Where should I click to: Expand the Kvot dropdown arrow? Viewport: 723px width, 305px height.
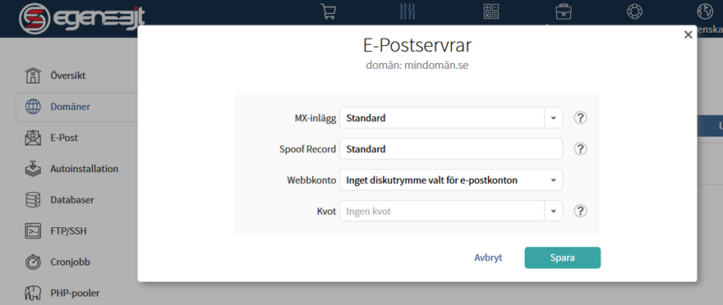pos(553,212)
